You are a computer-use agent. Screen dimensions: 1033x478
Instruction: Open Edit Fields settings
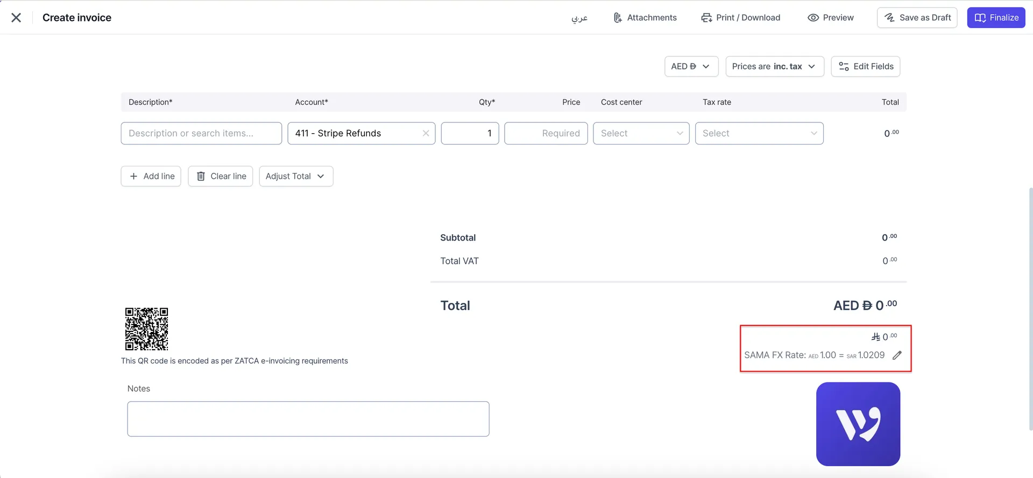[865, 67]
